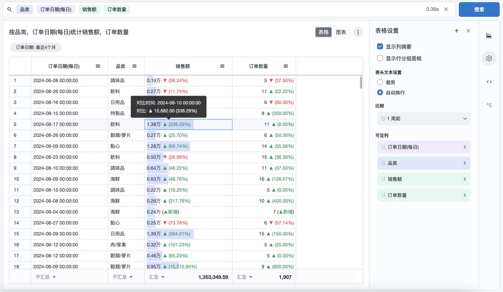Click the 肉/家禽 category cell
503x292 pixels.
pyautogui.click(x=126, y=245)
